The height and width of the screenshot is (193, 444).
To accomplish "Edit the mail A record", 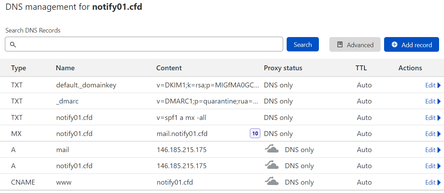I will (430, 150).
